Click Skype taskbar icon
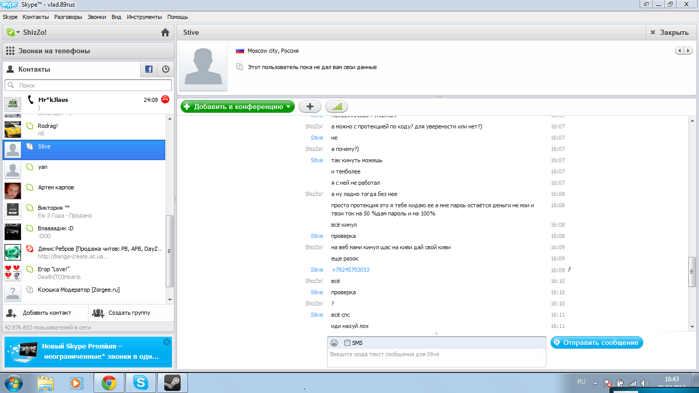 click(140, 382)
